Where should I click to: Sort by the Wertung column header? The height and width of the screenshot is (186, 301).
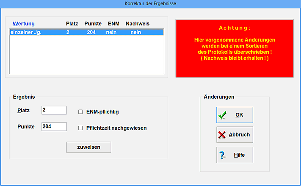coord(24,23)
